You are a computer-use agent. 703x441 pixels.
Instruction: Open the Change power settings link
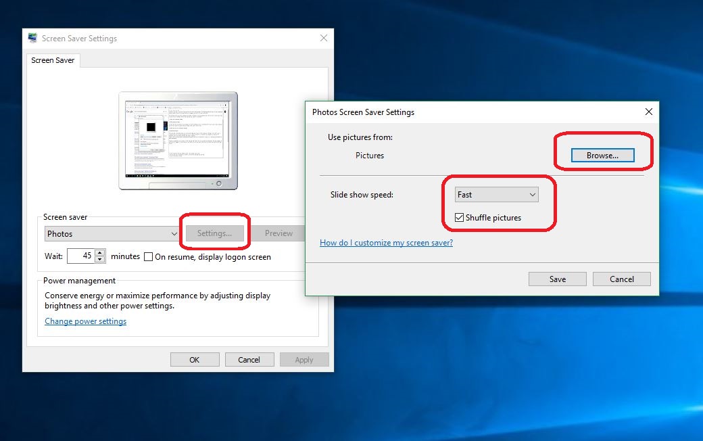pos(85,321)
